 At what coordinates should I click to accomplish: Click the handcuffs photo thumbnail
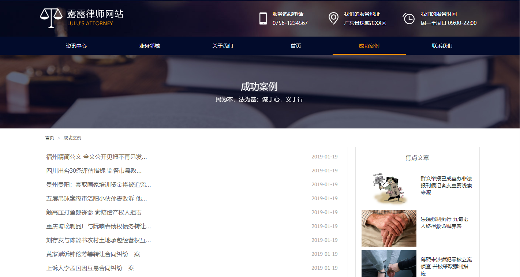coord(389,264)
